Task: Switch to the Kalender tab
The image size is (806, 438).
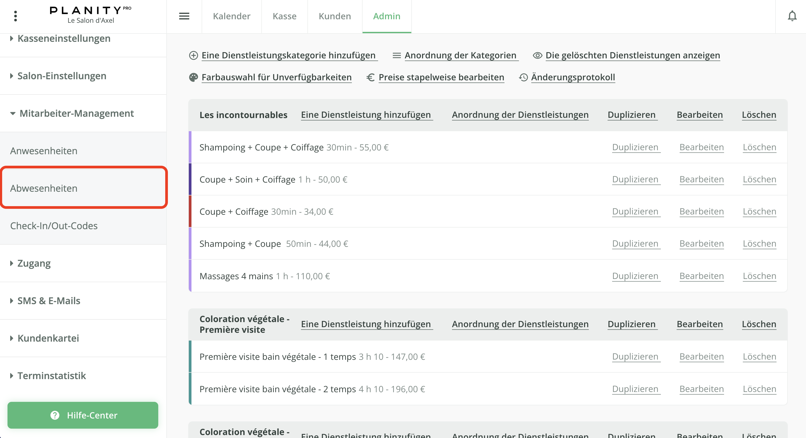Action: 231,16
